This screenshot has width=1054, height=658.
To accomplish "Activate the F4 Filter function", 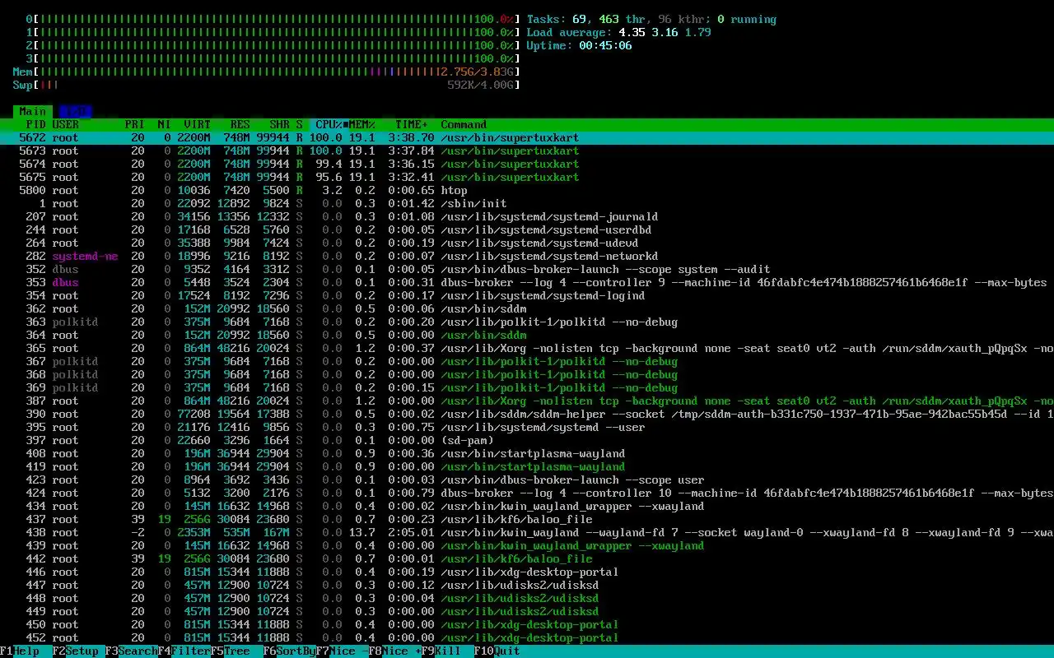I will click(x=184, y=651).
